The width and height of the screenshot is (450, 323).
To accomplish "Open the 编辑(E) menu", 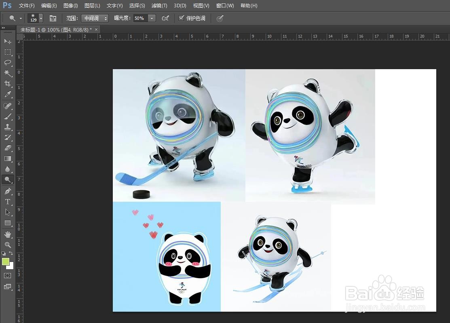I will pyautogui.click(x=49, y=5).
